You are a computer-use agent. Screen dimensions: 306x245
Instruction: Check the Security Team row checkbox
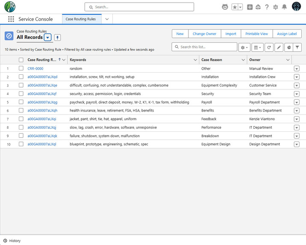point(21,94)
